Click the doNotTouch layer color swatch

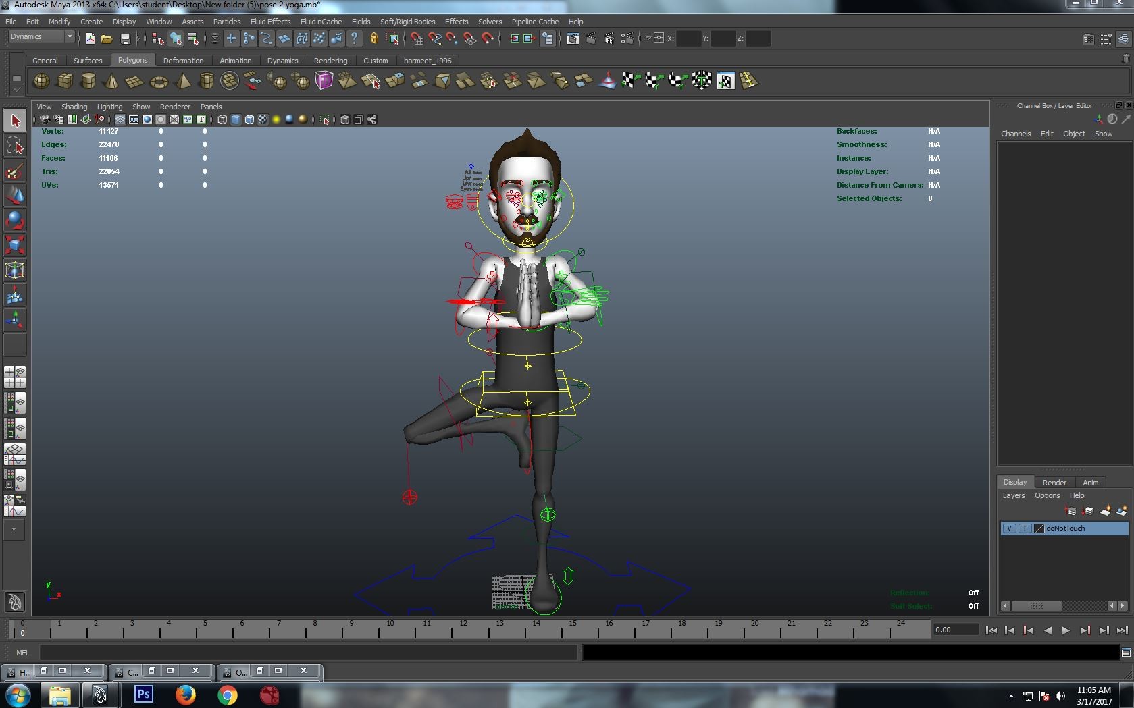tap(1039, 528)
